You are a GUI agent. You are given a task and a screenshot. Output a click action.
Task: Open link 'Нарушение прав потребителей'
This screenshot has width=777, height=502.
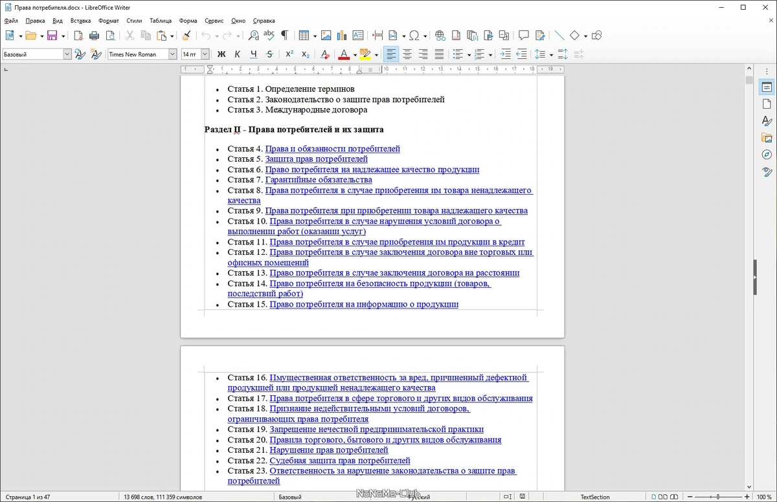(x=329, y=450)
